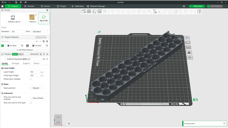Open the Filament Manager tab
The image size is (228, 128).
click(96, 6)
